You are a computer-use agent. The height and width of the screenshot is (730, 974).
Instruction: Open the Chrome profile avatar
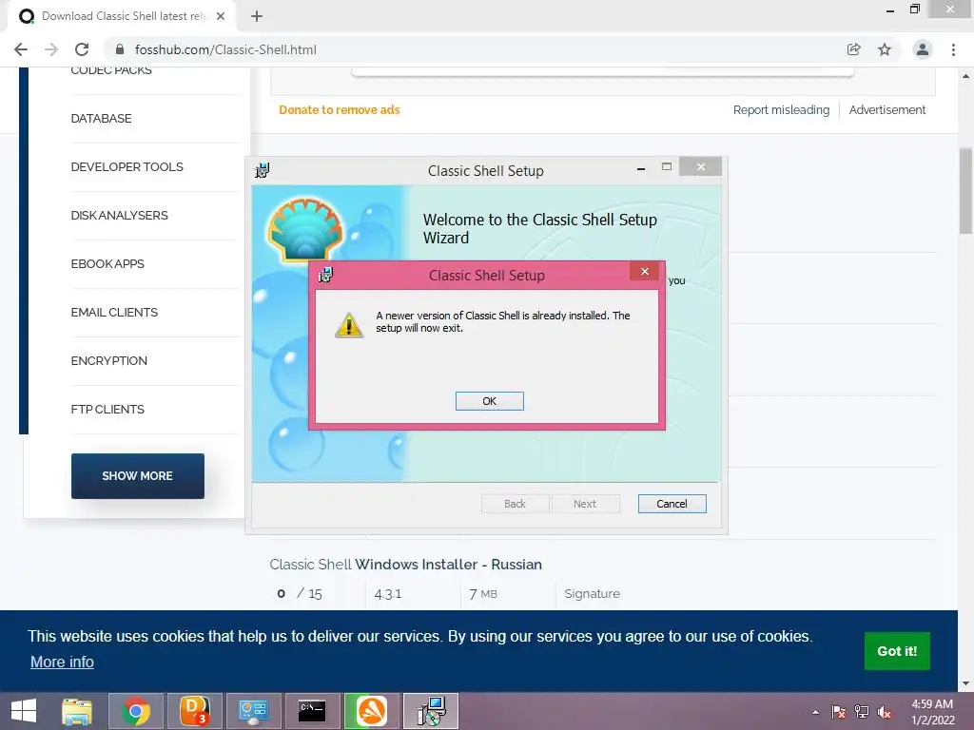point(923,49)
